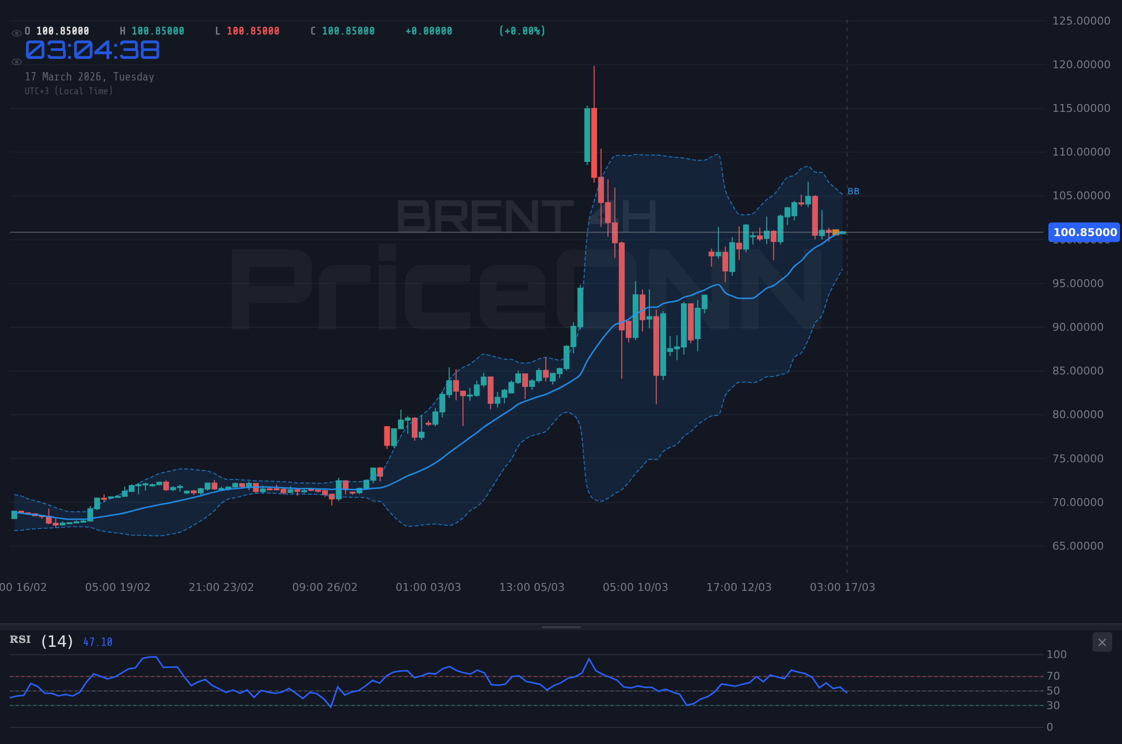
Task: Click the RSI pane close X icon
Action: 1103,642
